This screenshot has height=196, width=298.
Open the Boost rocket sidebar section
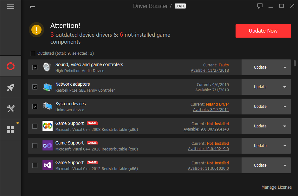(x=11, y=87)
